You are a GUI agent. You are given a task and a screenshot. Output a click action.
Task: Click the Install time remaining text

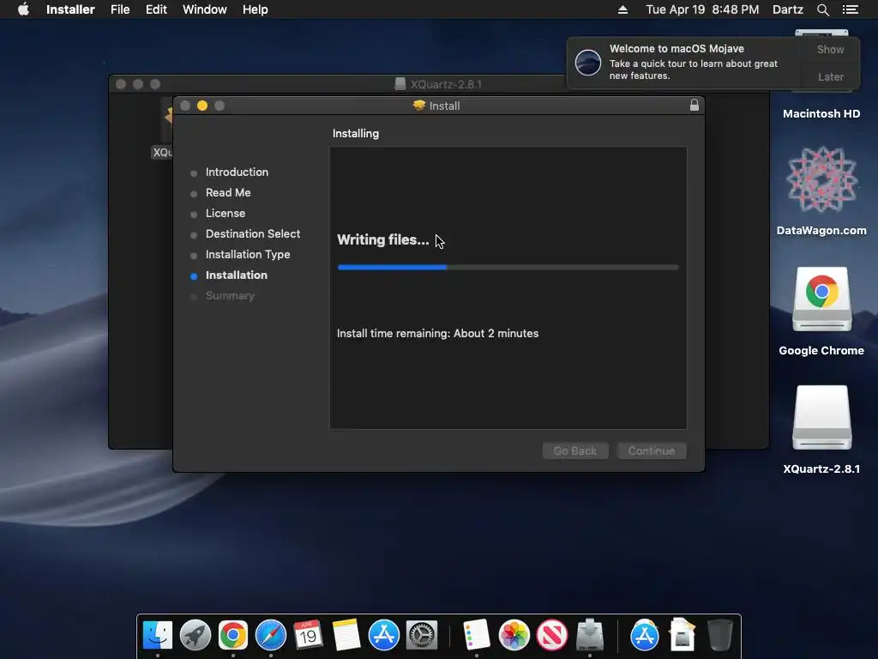point(437,334)
